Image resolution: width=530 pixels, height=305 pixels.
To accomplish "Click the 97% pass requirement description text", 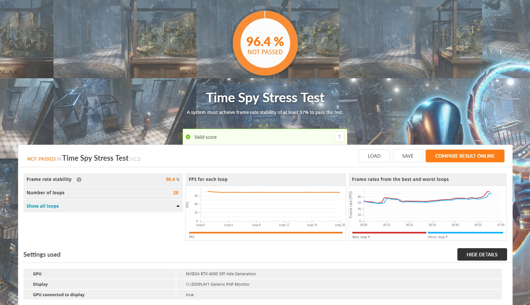I will click(x=265, y=112).
